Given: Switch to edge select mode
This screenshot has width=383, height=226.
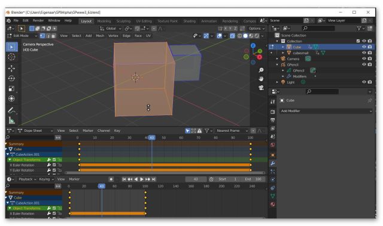Looking at the screenshot, I should [48, 36].
